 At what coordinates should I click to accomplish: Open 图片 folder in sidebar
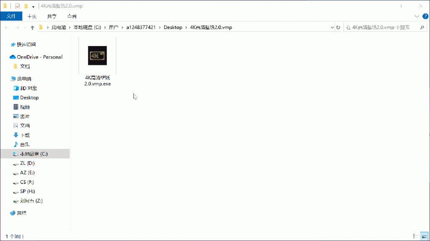tap(25, 116)
